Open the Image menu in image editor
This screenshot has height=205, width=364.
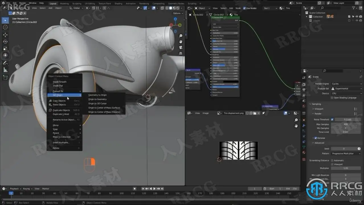205,113
